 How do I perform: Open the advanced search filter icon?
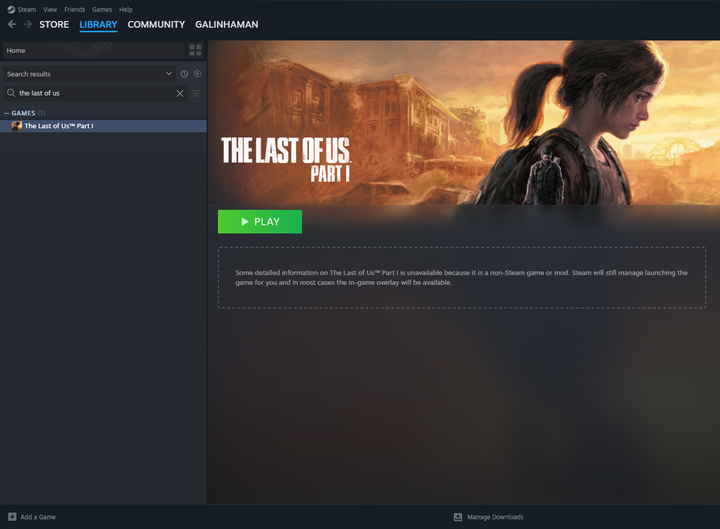[195, 93]
